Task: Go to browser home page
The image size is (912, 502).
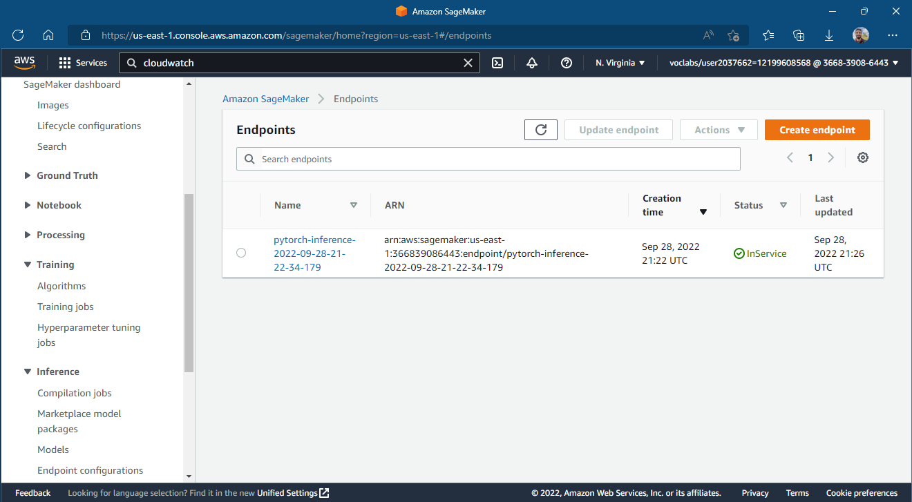Action: [48, 35]
